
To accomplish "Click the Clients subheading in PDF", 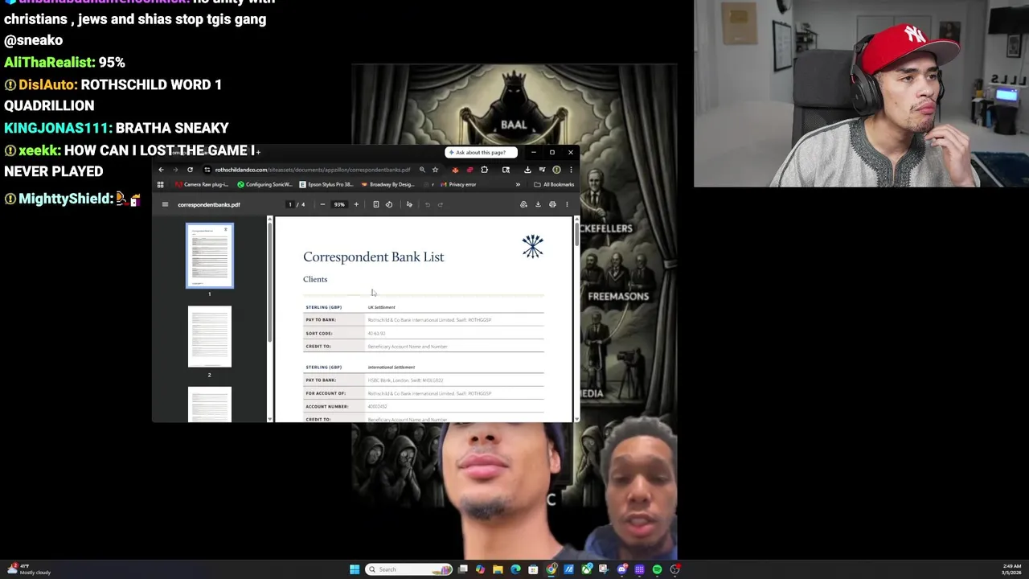I will (x=315, y=279).
